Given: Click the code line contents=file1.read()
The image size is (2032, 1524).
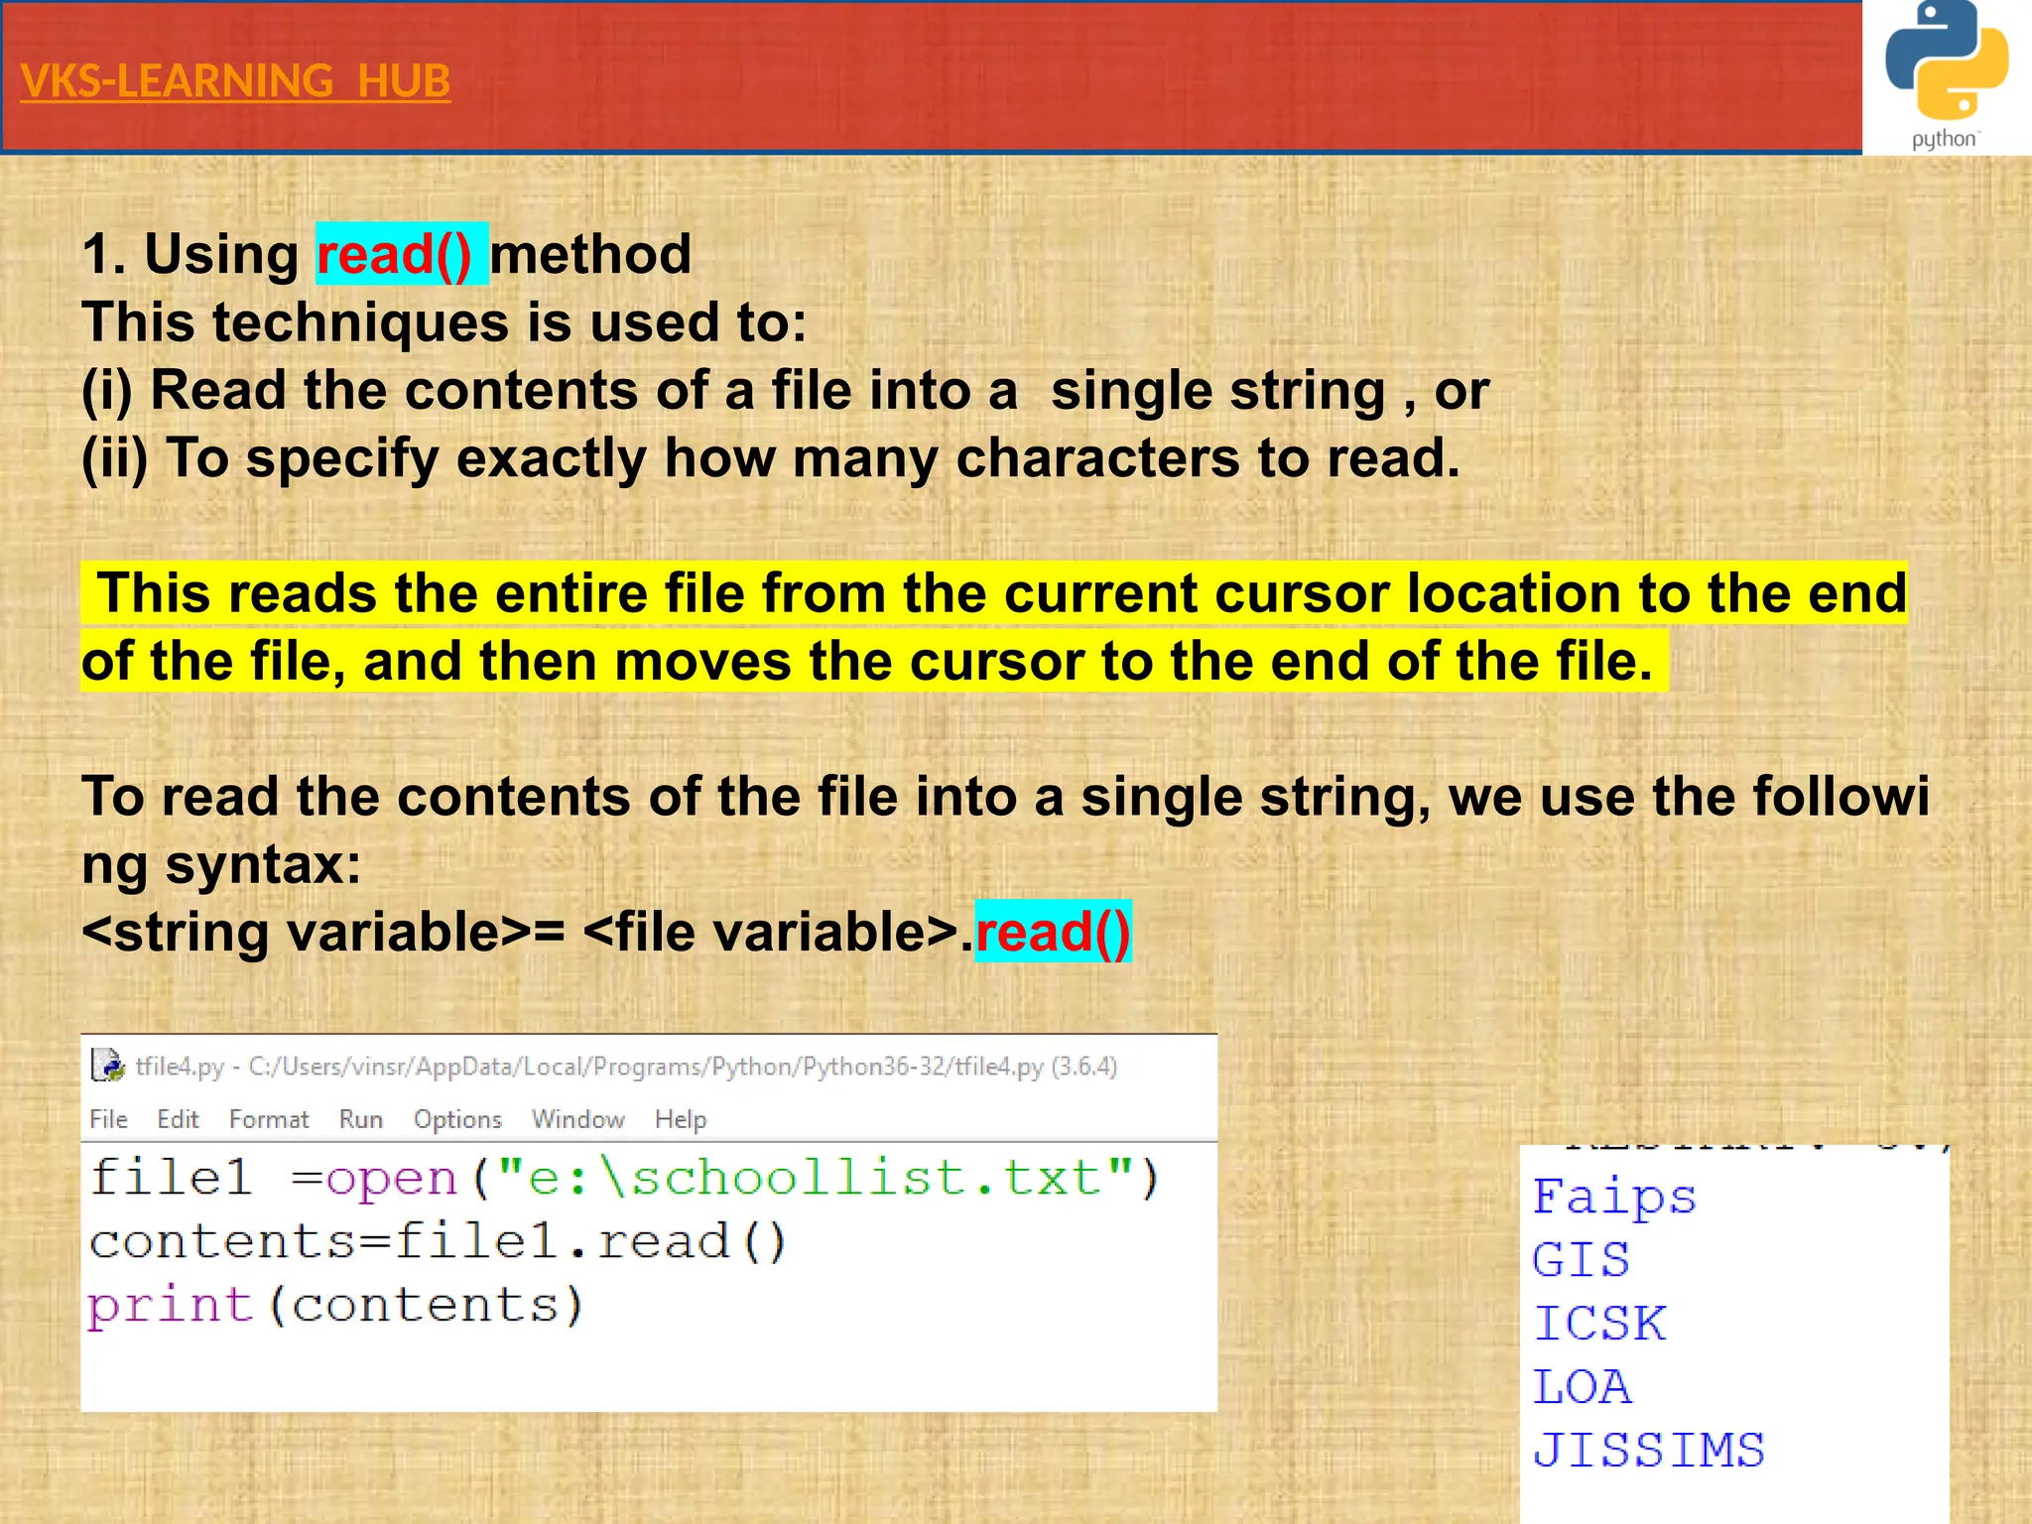Looking at the screenshot, I should [438, 1241].
